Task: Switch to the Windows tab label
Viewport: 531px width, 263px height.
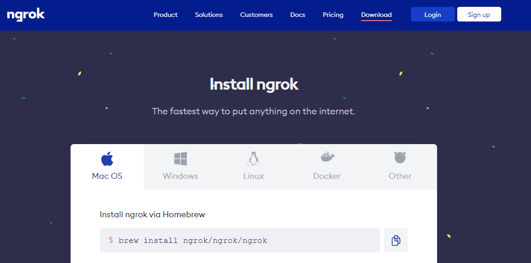Action: coord(180,176)
